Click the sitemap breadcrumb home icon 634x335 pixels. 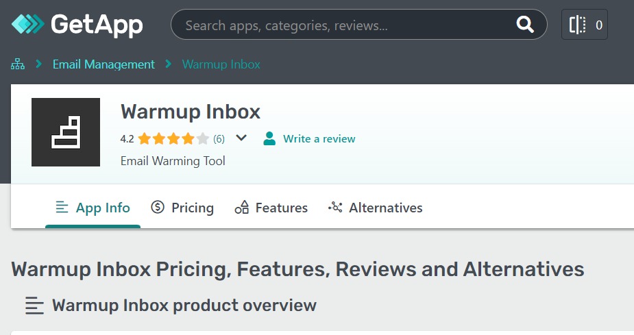[x=18, y=64]
